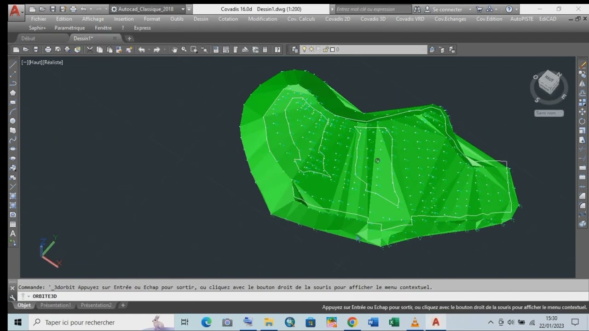This screenshot has height=331, width=589.
Task: Open the layer dropdown list
Action: [364, 50]
